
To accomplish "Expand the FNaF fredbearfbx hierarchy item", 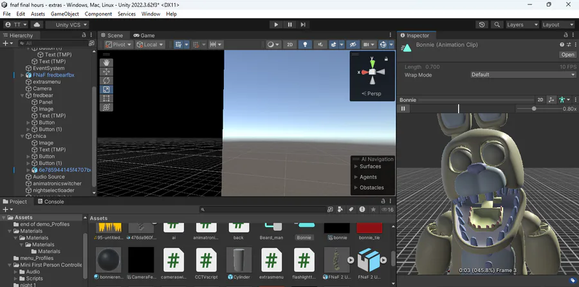I will [x=23, y=75].
